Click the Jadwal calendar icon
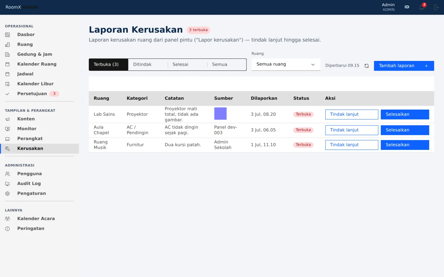Viewport: 444px width, 277px height. (x=7, y=74)
